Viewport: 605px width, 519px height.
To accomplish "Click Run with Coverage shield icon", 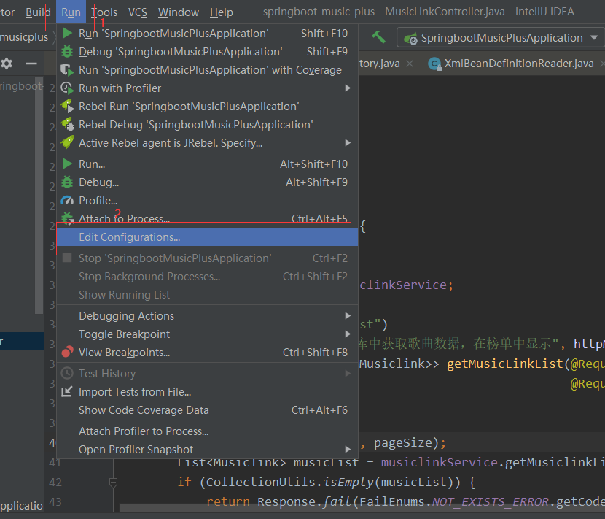I will point(68,70).
